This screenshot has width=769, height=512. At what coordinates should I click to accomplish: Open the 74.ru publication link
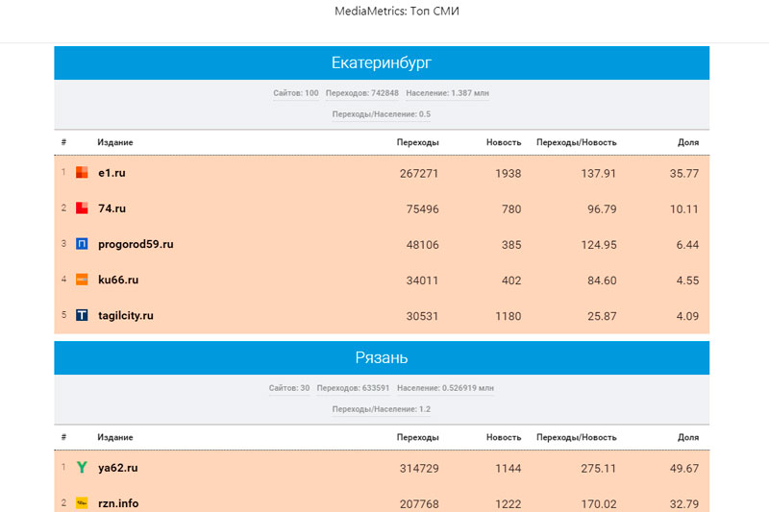pyautogui.click(x=112, y=208)
